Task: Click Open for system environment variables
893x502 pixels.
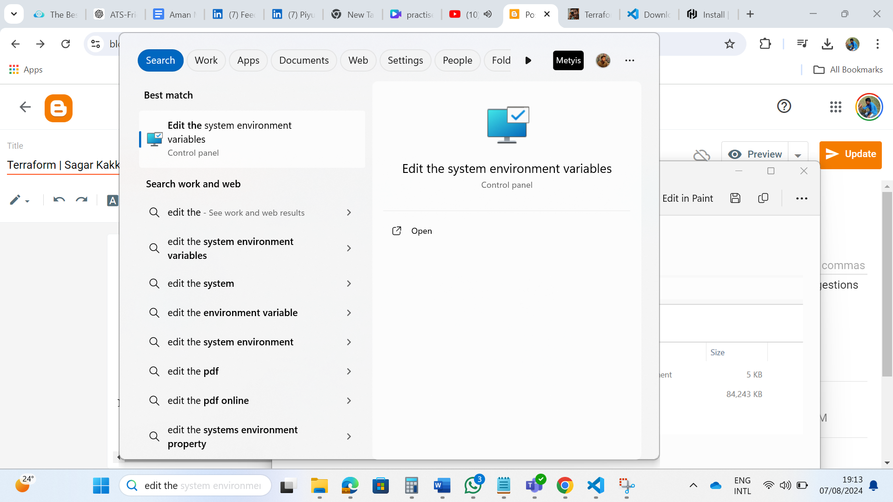Action: pos(421,231)
